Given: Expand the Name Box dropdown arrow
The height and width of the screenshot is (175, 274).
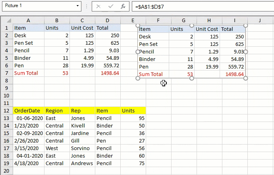Looking at the screenshot, I should pos(78,6).
